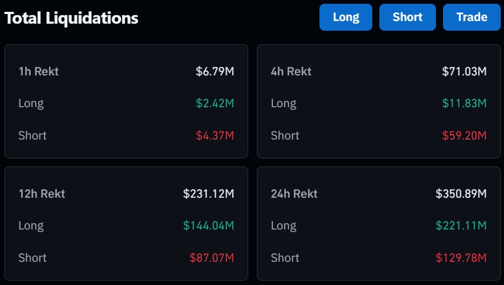Select the 4h Rekt total $71.03M
The image size is (504, 285).
(x=464, y=71)
